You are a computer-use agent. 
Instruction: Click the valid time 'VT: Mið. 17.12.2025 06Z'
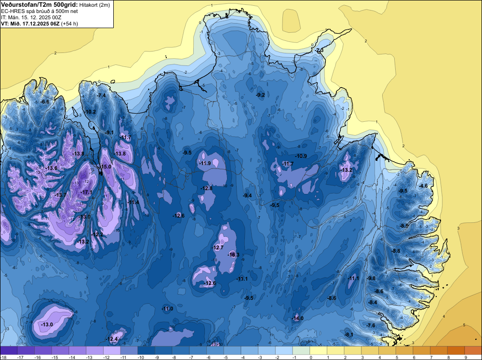click(x=30, y=24)
